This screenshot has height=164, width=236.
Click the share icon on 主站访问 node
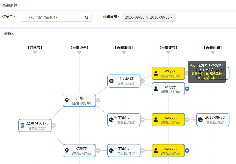[111, 81]
